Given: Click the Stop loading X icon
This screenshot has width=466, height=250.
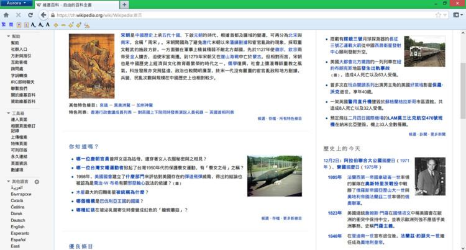Looking at the screenshot, I should (18, 14).
